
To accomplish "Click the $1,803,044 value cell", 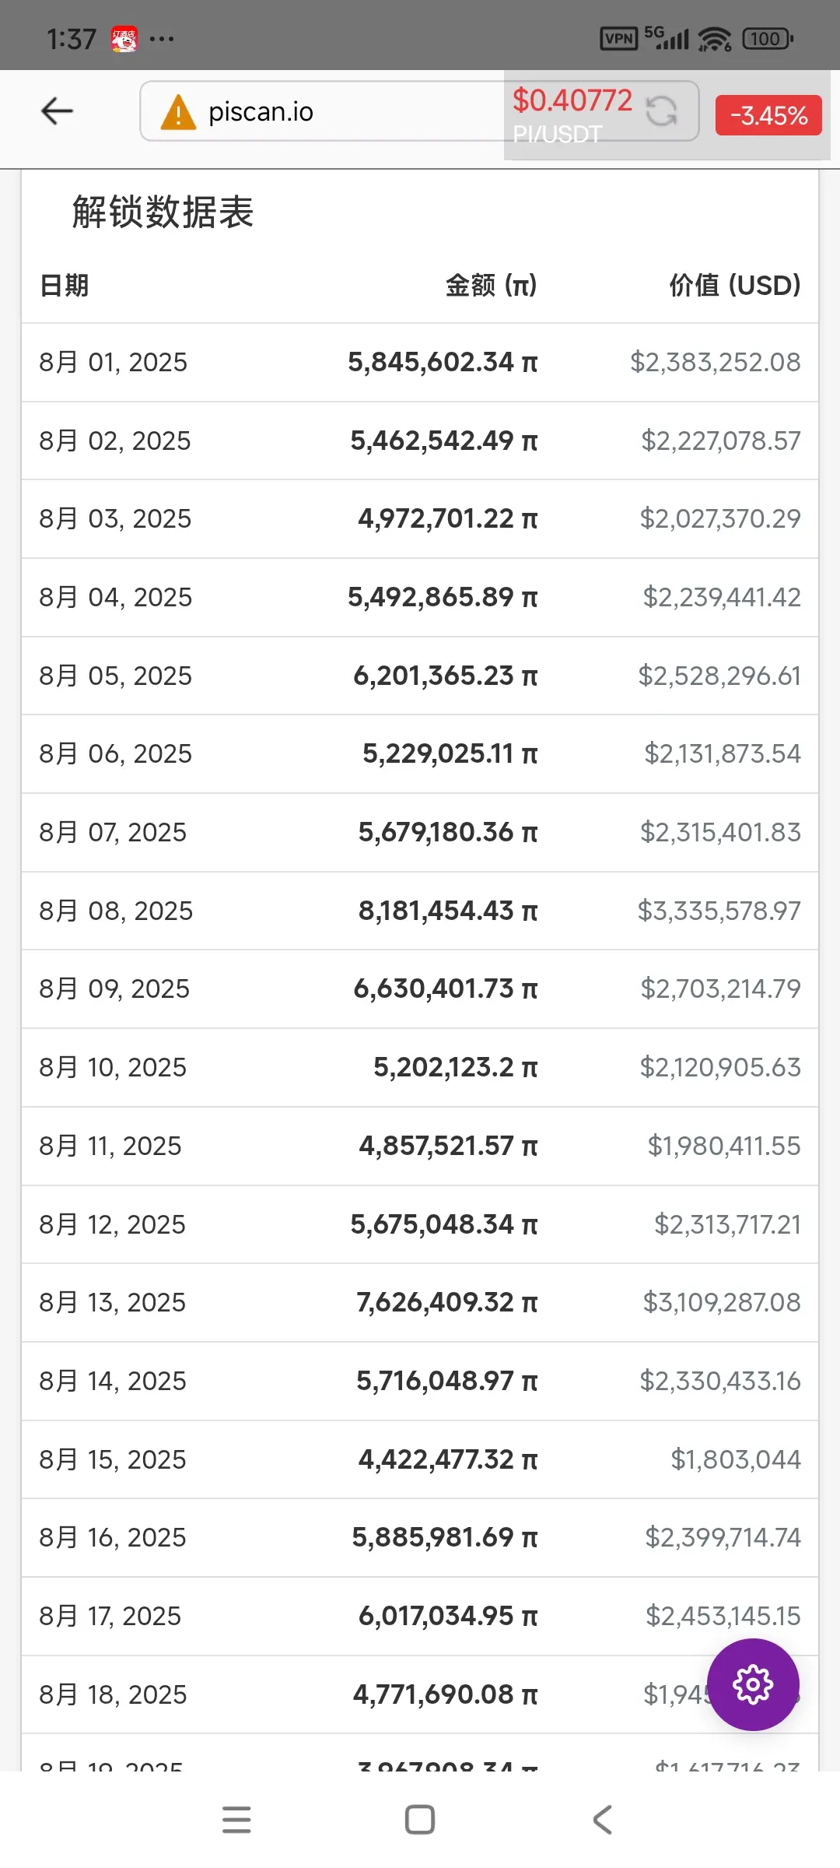I will pos(736,1459).
